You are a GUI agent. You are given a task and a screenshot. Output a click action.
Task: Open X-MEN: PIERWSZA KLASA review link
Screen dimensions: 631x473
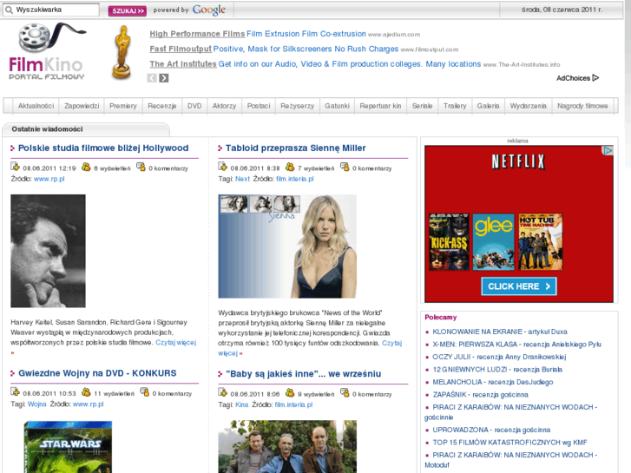516,345
